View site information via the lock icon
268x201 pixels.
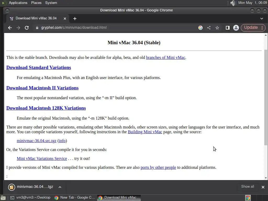point(37,28)
